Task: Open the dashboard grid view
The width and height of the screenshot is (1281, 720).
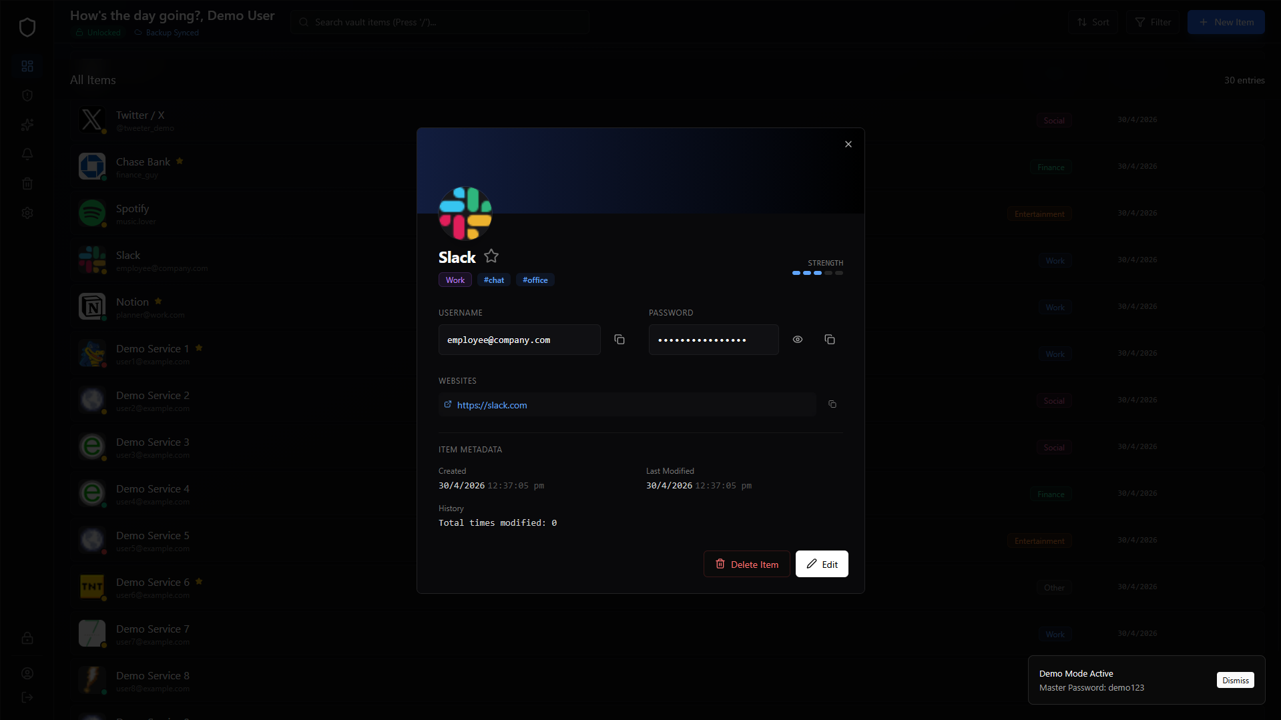Action: tap(27, 66)
